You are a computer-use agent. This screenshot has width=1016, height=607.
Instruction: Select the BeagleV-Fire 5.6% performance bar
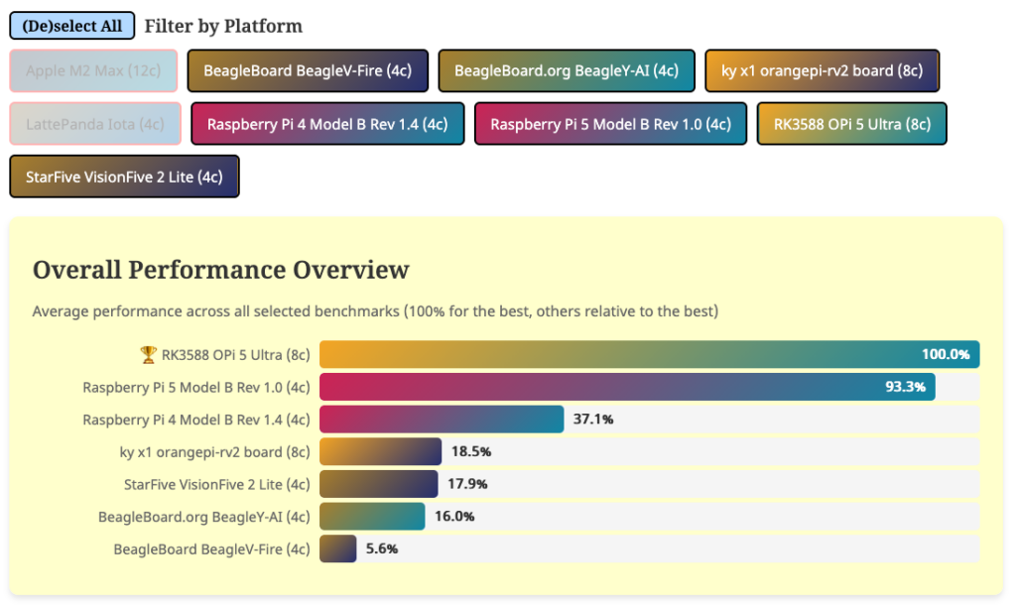pos(338,548)
